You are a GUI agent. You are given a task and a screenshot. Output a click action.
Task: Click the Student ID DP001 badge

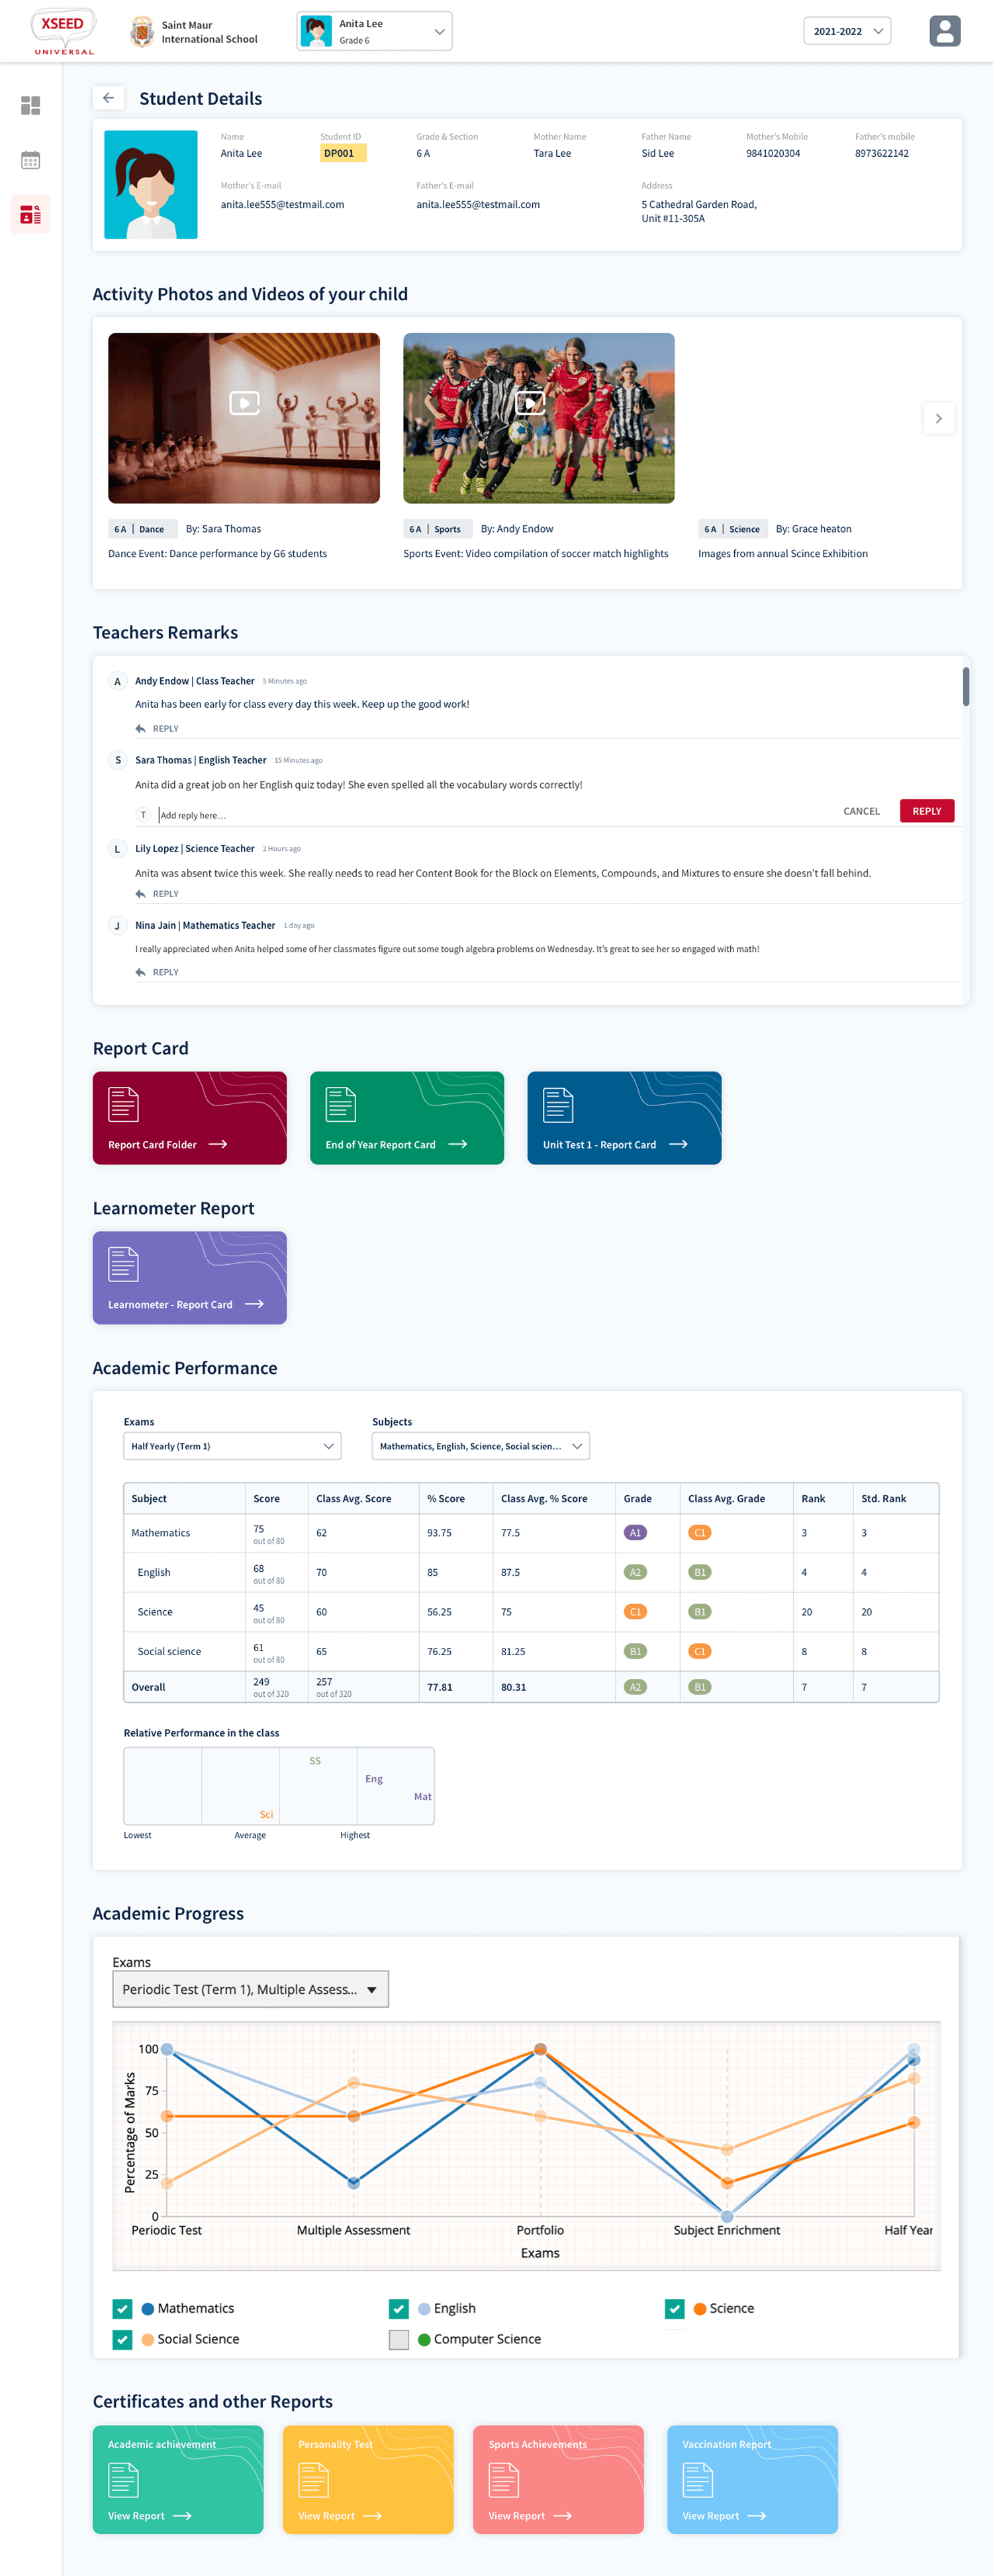(342, 153)
